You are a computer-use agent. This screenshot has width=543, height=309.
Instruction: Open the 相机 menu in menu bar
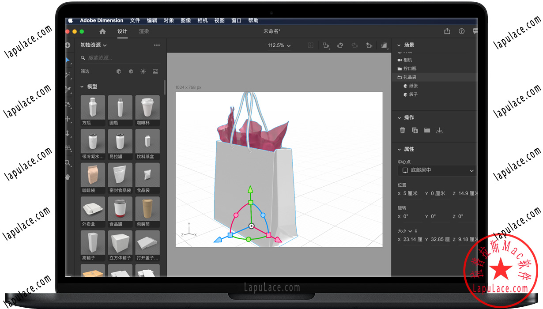point(202,20)
